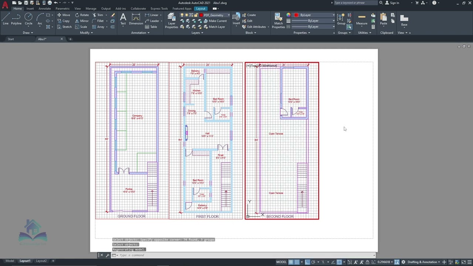
Task: Click the Dimension tool
Action: click(136, 18)
